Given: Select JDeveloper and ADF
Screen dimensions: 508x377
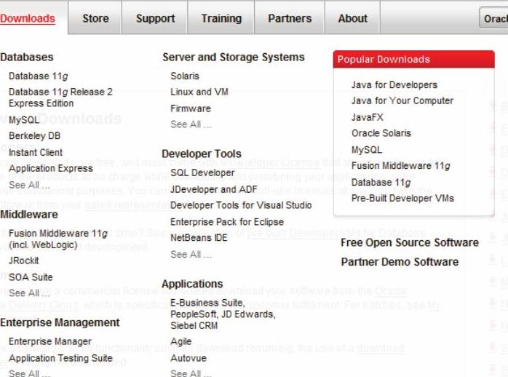Looking at the screenshot, I should [214, 189].
